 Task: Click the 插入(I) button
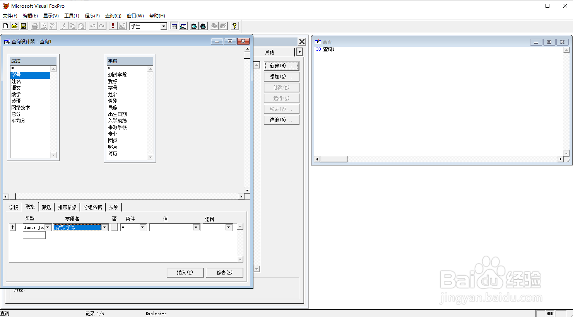click(x=185, y=273)
